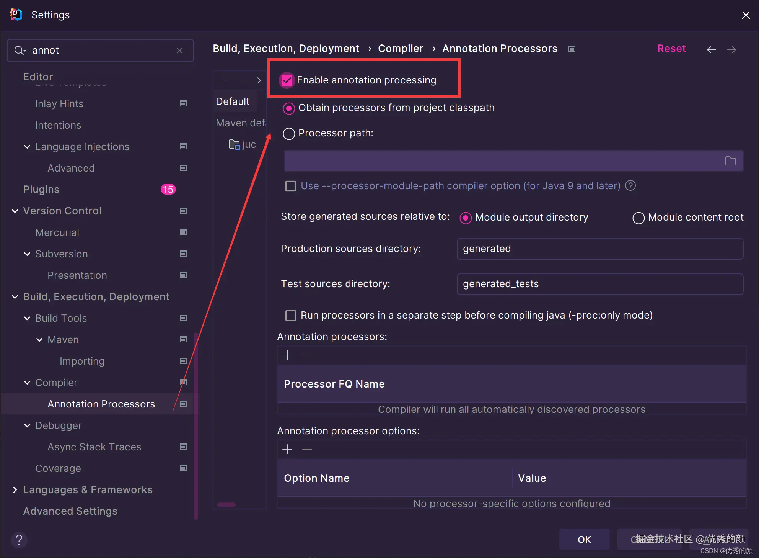Expand Languages & Frameworks tree node
Screen dimensions: 759x558
click(15, 490)
